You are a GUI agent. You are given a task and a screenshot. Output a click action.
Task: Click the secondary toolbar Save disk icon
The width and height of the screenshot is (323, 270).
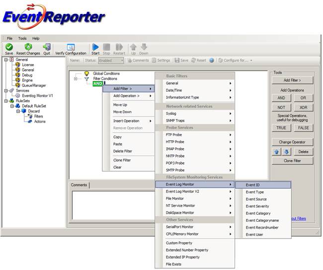pyautogui.click(x=177, y=60)
